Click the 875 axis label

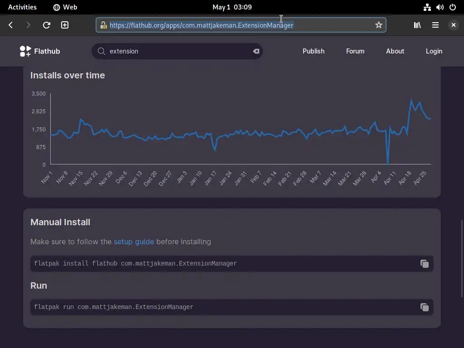(40, 147)
